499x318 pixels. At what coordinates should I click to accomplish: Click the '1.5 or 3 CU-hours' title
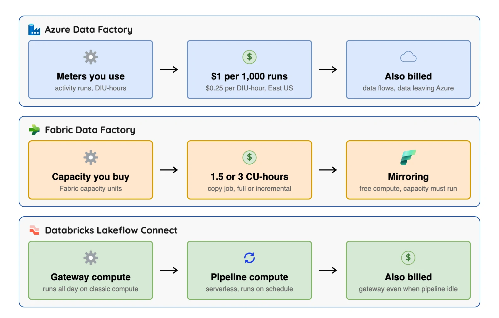click(249, 177)
